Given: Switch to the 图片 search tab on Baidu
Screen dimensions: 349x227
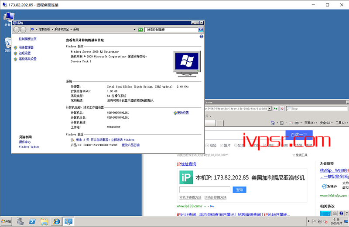Looking at the screenshot, I should (x=225, y=145).
